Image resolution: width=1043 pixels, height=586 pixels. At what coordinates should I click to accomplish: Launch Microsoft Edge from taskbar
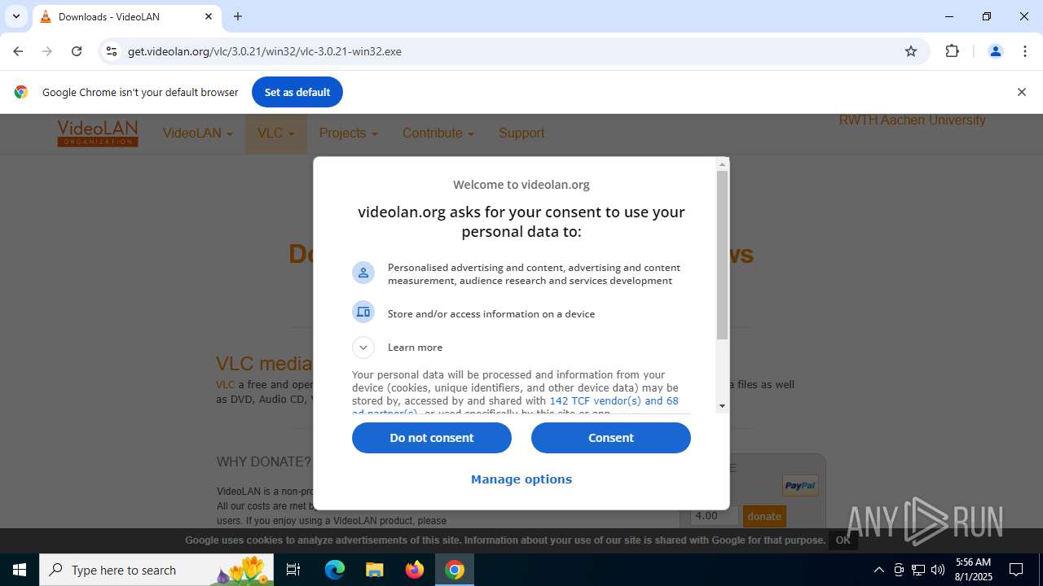click(335, 571)
